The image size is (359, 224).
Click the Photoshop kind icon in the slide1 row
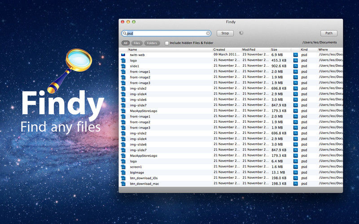pyautogui.click(x=296, y=66)
